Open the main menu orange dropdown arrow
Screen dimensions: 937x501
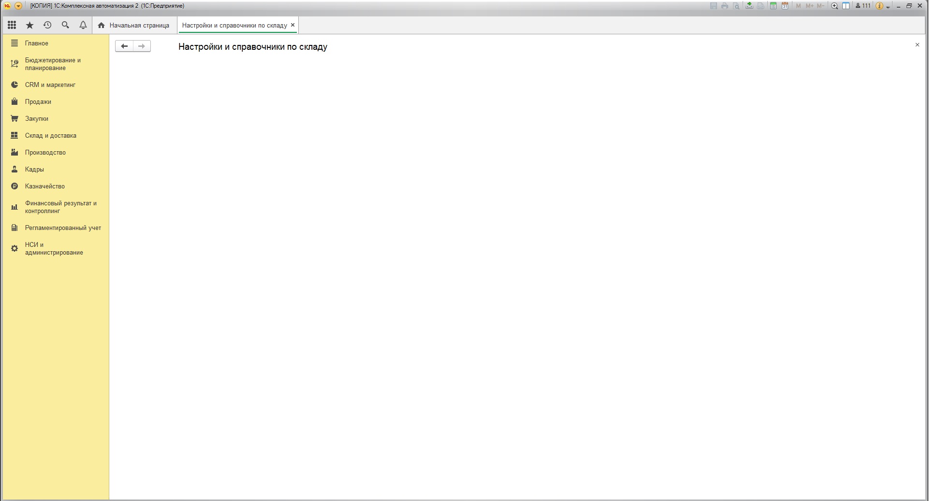18,6
